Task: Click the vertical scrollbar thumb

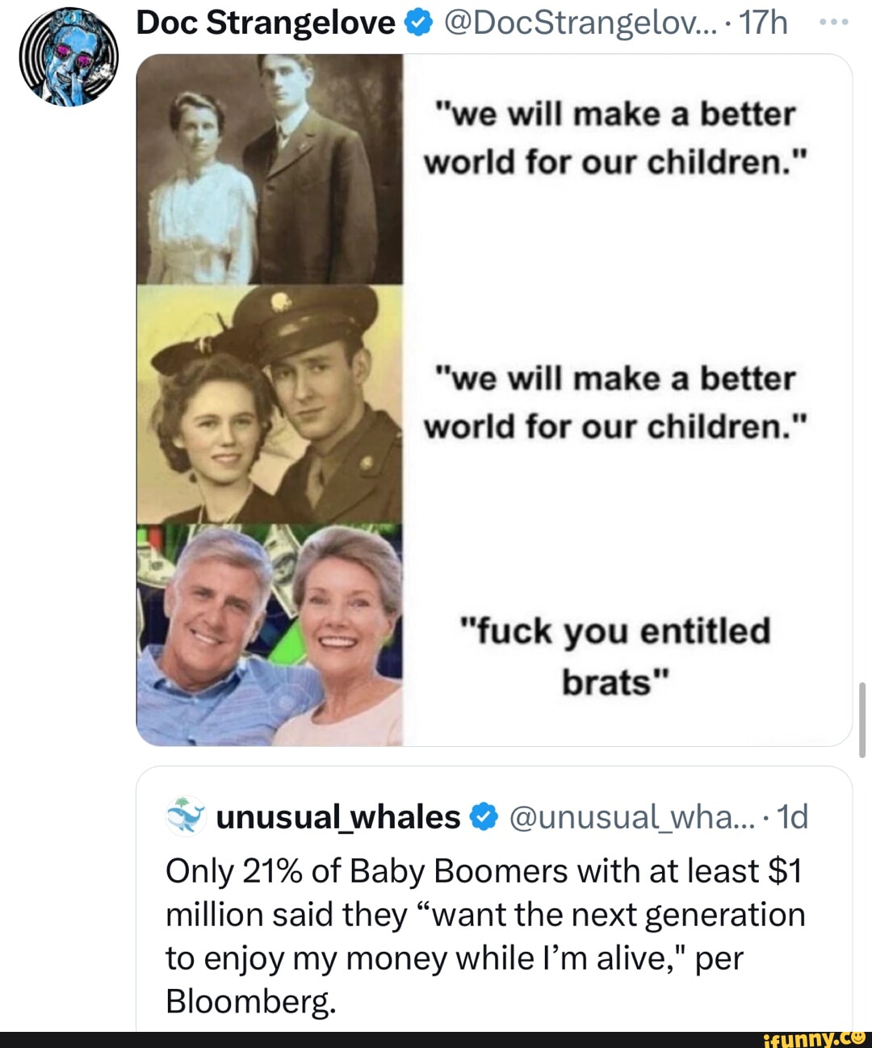Action: pos(862,719)
